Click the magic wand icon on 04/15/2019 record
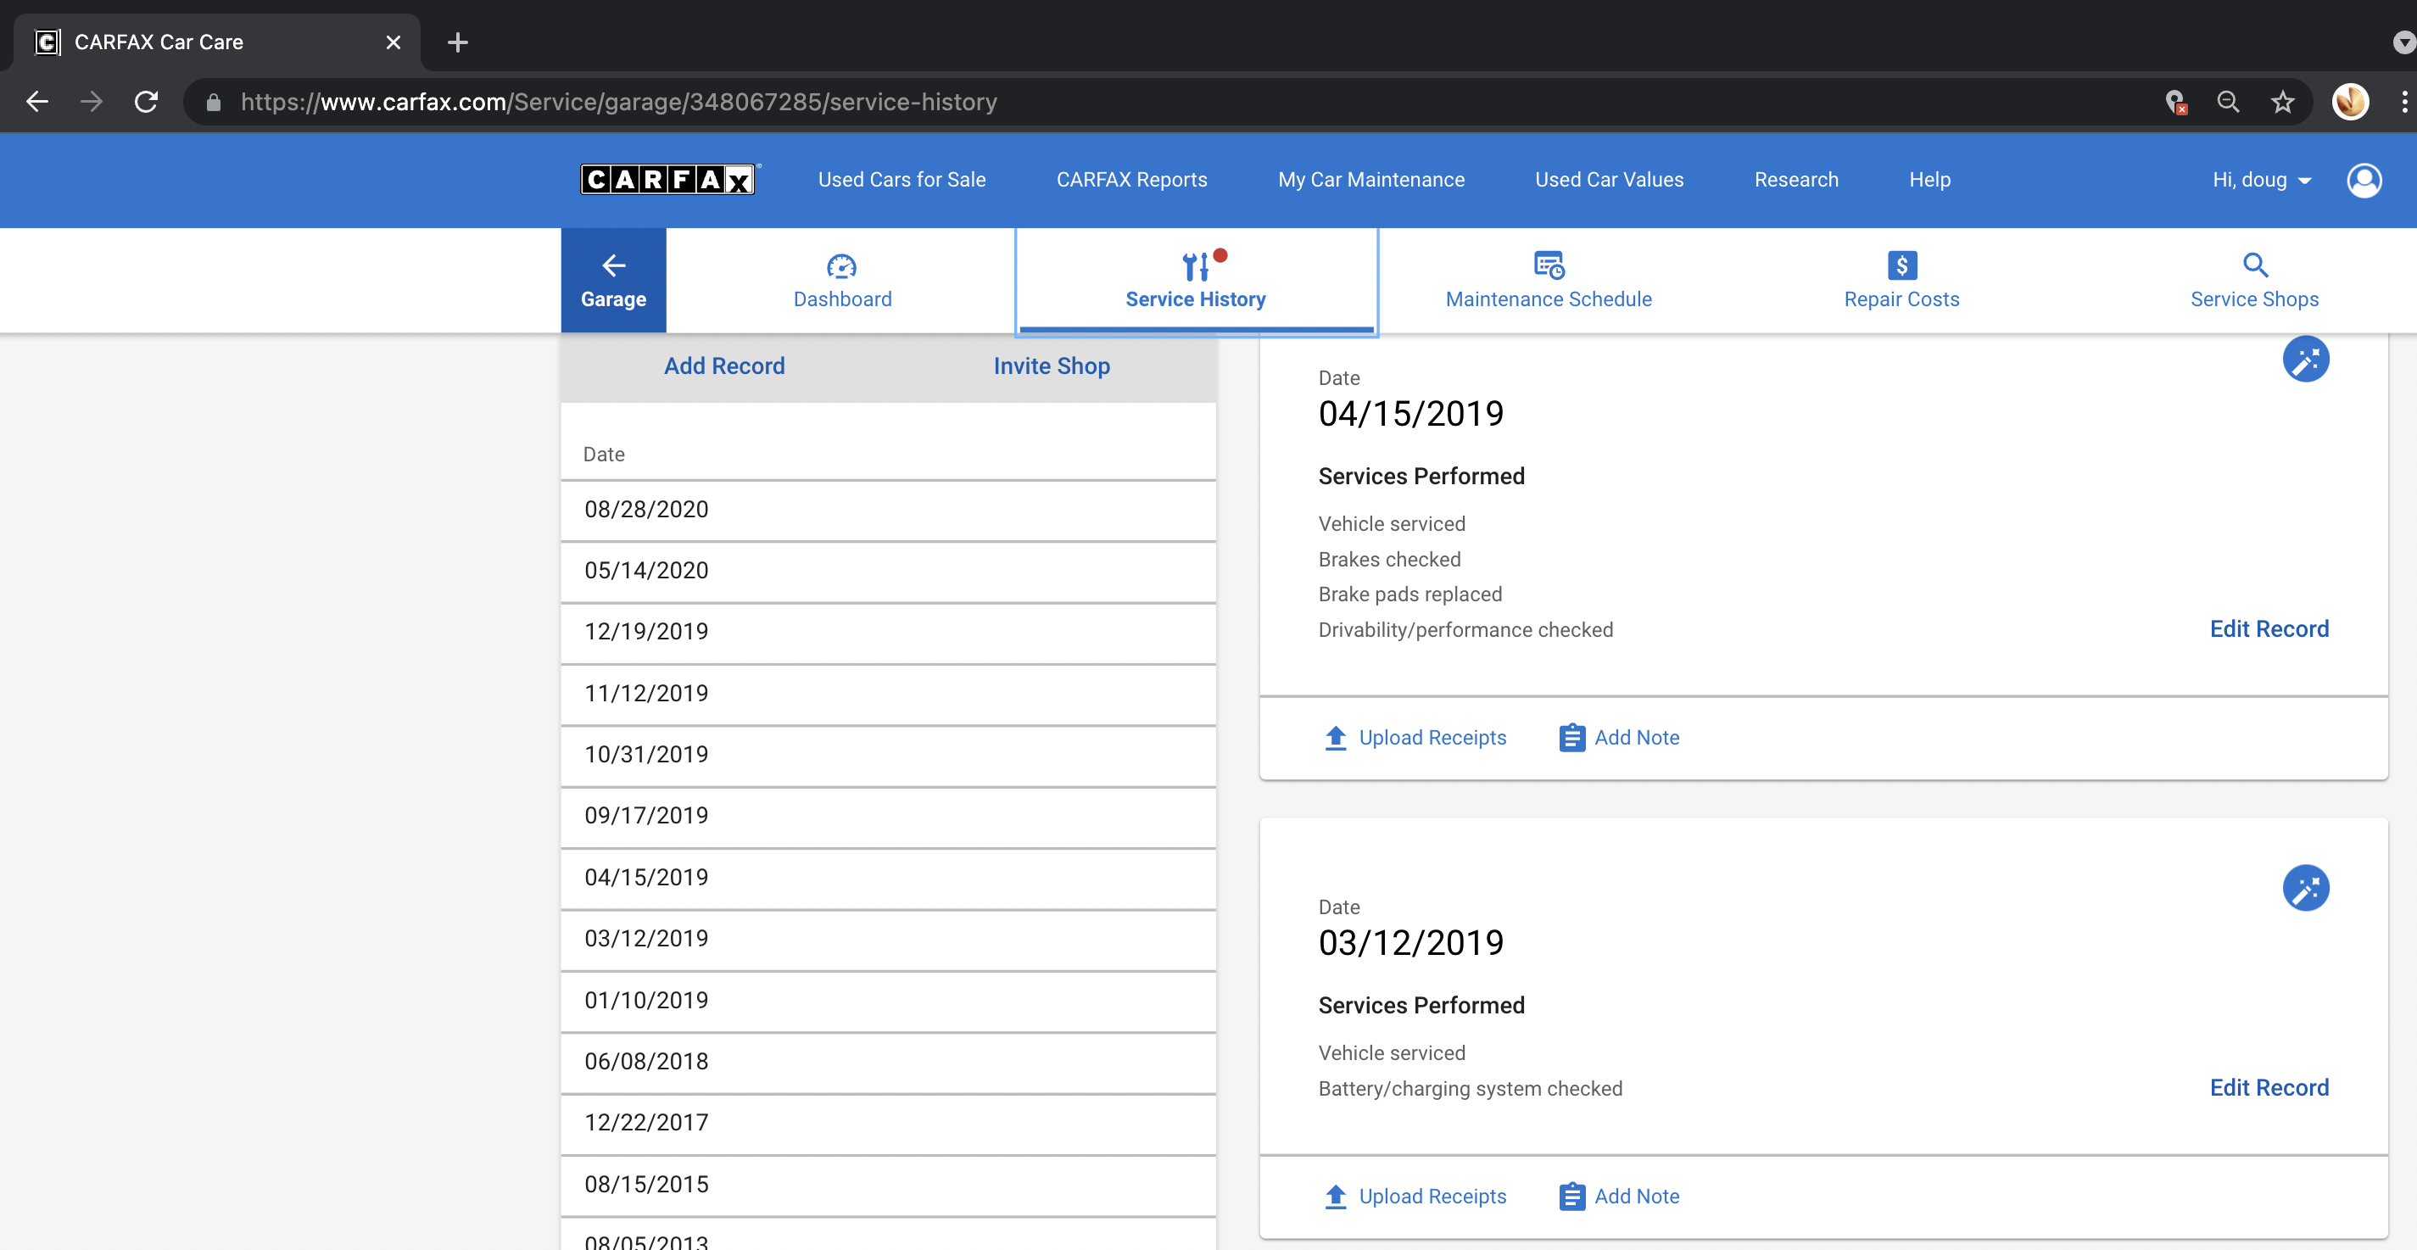The image size is (2417, 1250). coord(2305,360)
